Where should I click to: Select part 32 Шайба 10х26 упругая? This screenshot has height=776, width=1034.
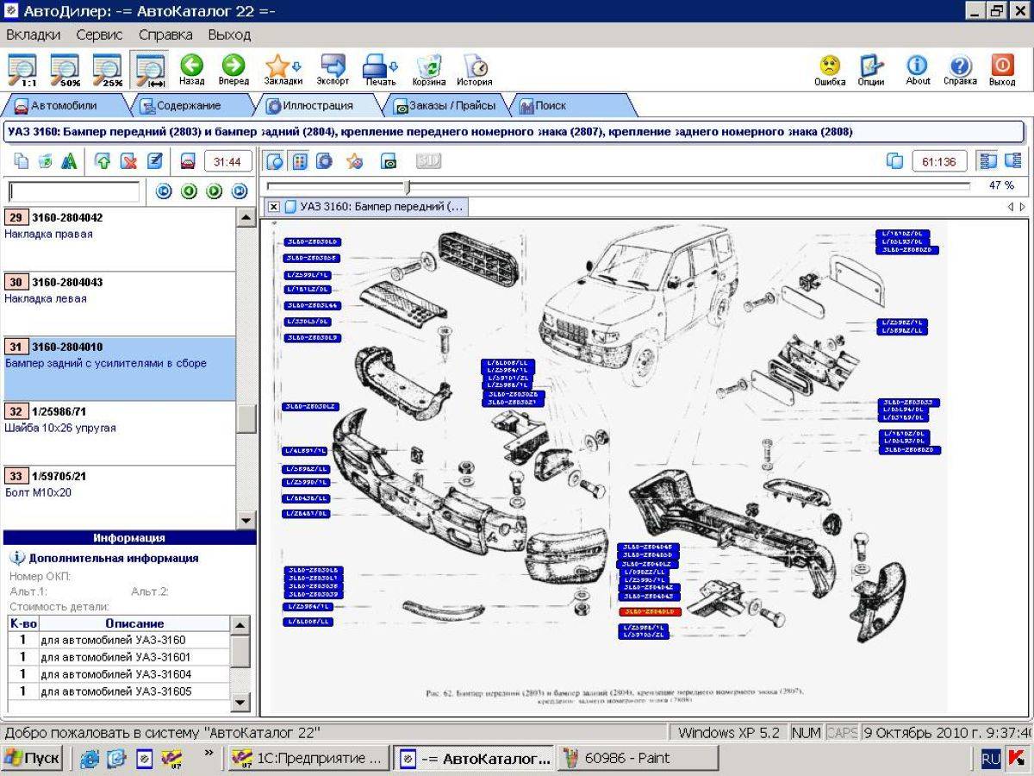pos(119,434)
